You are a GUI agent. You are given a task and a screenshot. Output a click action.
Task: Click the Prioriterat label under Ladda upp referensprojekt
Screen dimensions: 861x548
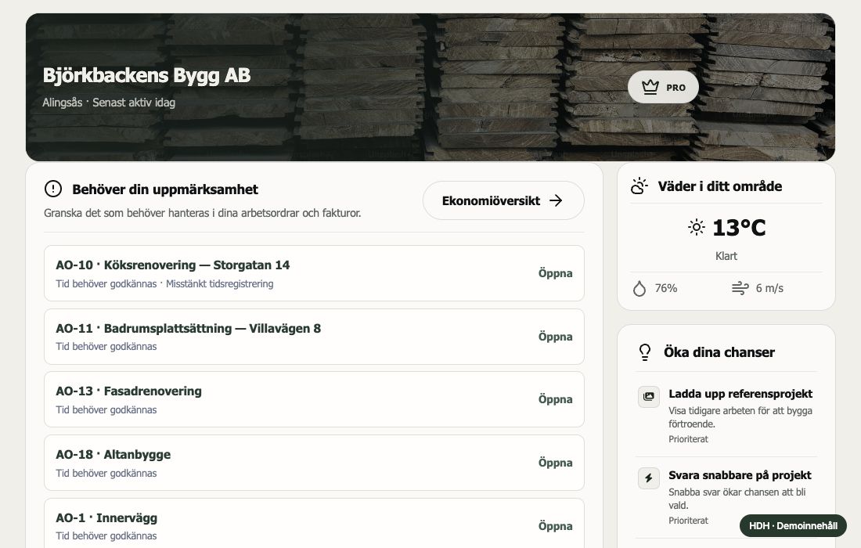click(688, 439)
